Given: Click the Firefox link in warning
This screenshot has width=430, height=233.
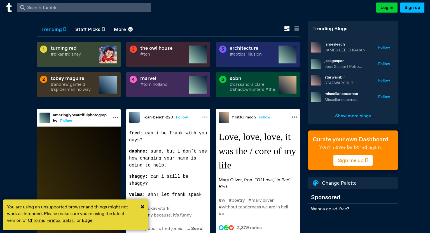Looking at the screenshot, I should [x=53, y=220].
